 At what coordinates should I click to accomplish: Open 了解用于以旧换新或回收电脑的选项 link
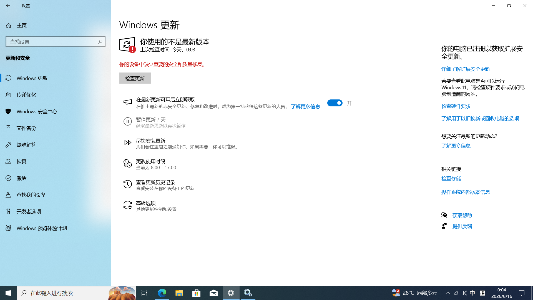point(480,118)
